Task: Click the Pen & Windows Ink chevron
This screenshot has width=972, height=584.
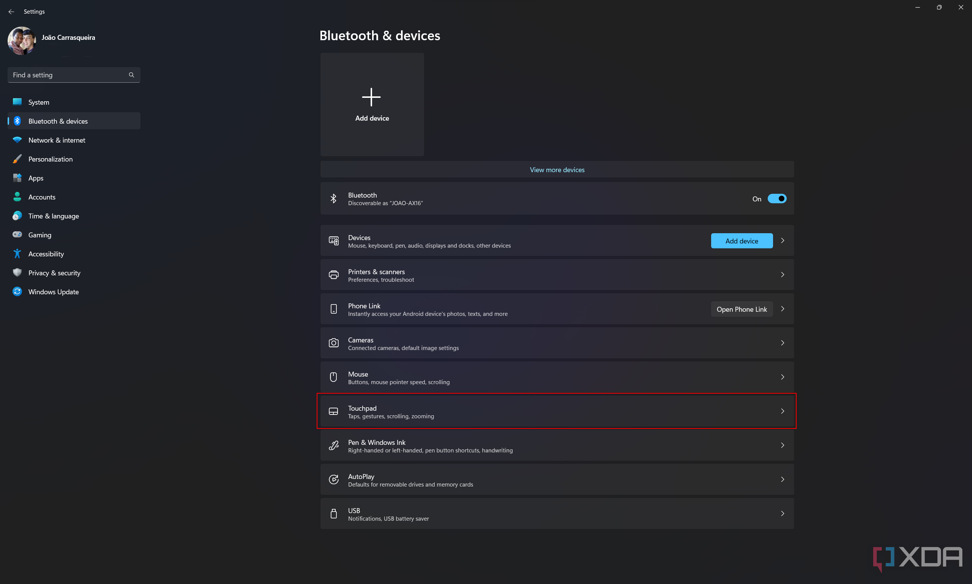Action: [783, 445]
